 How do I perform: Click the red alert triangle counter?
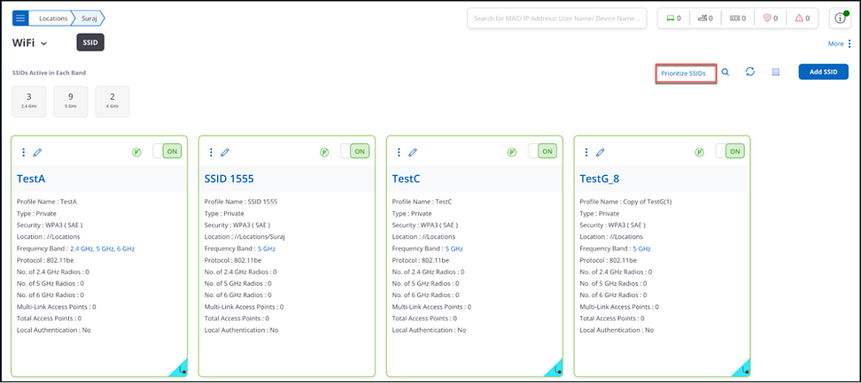804,19
